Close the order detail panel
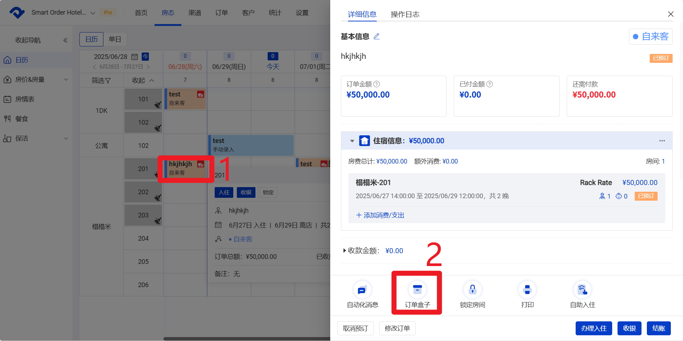 pos(670,14)
